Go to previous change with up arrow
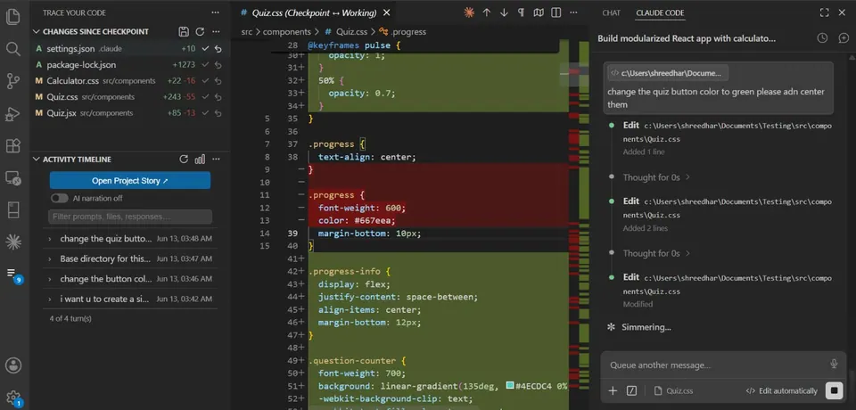 [487, 12]
